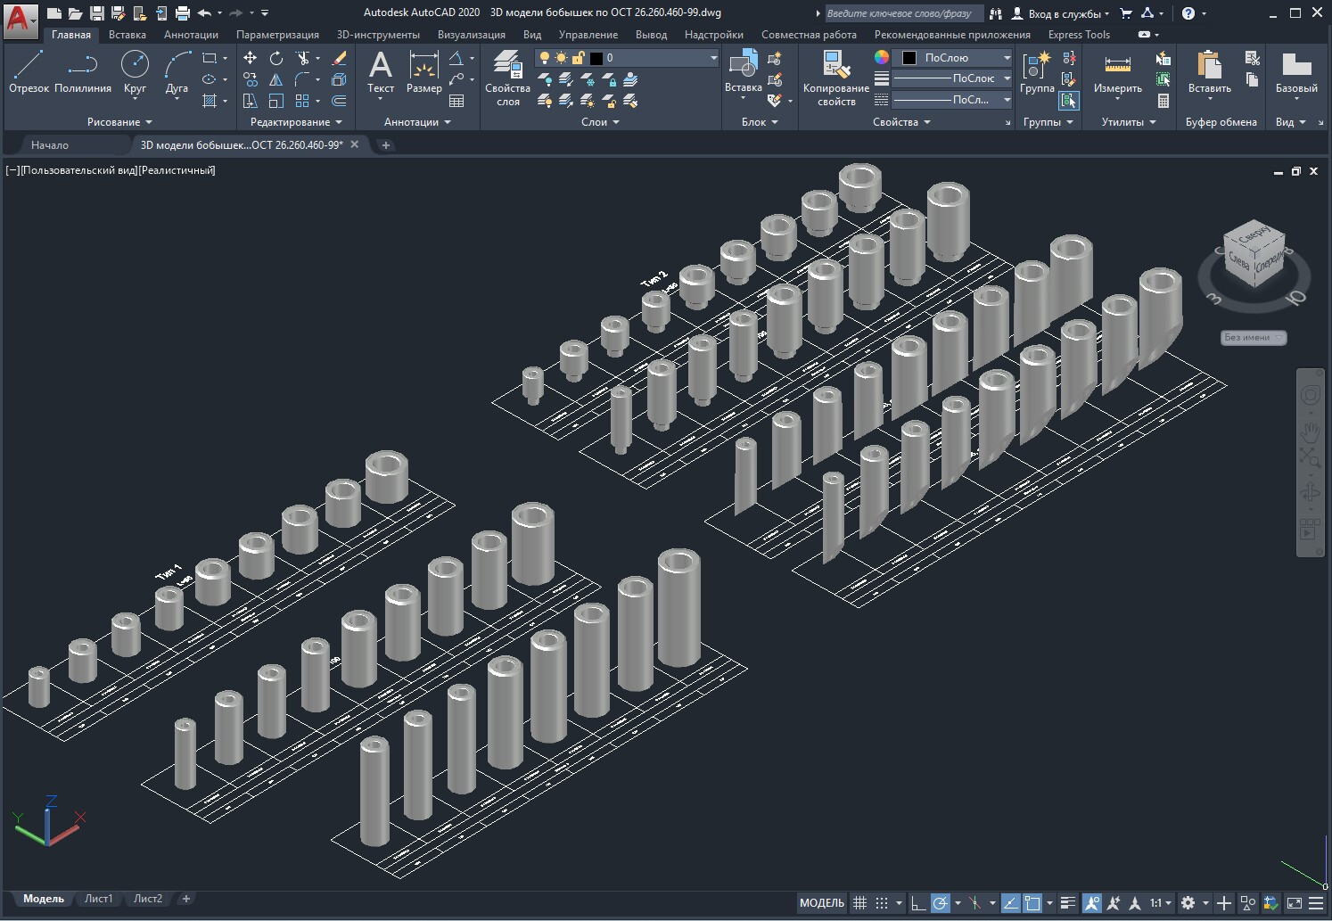Toggle lineweight display in status bar
The image size is (1332, 921).
1068,903
